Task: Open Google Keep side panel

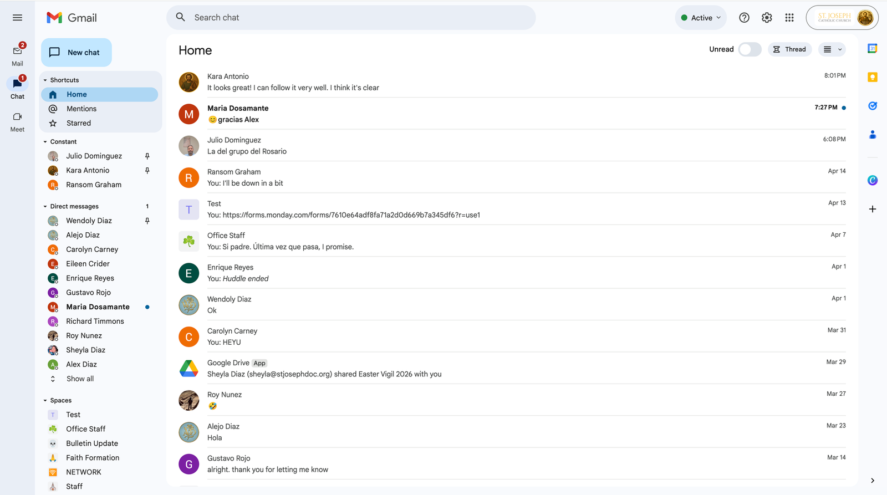Action: click(x=872, y=77)
